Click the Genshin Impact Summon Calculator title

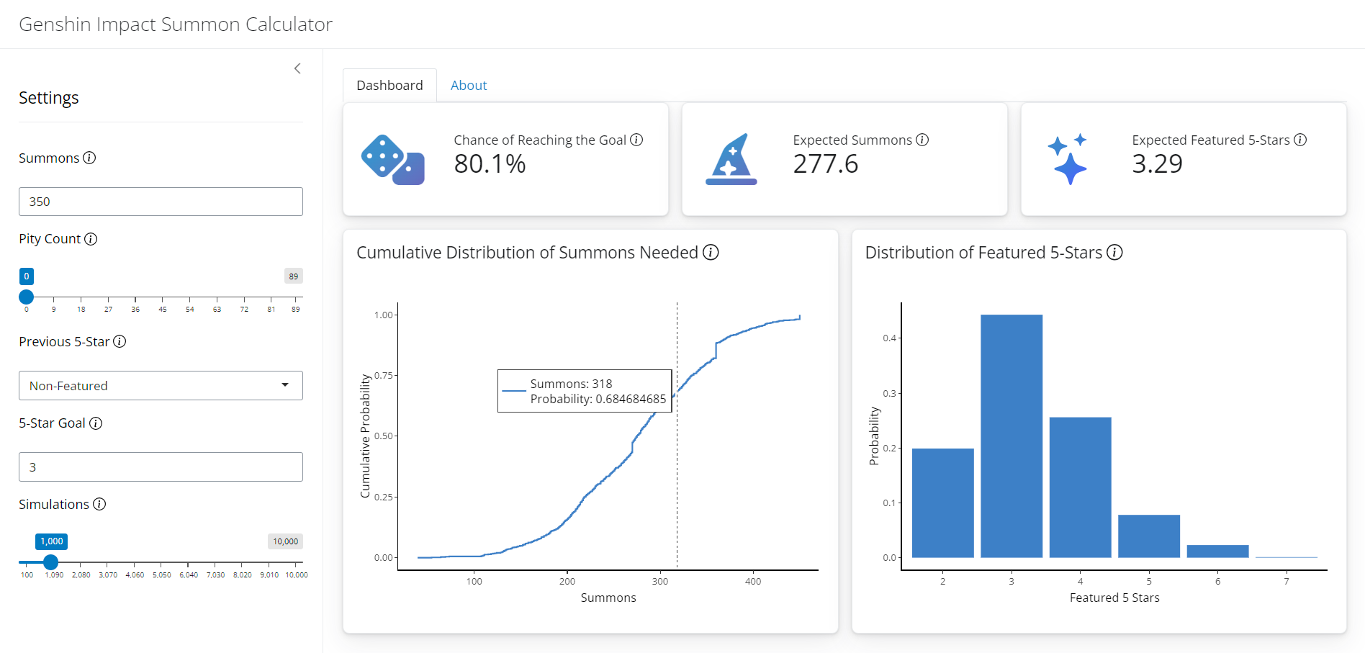pos(176,24)
